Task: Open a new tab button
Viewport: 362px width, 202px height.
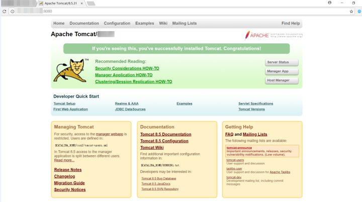Action: click(x=91, y=4)
